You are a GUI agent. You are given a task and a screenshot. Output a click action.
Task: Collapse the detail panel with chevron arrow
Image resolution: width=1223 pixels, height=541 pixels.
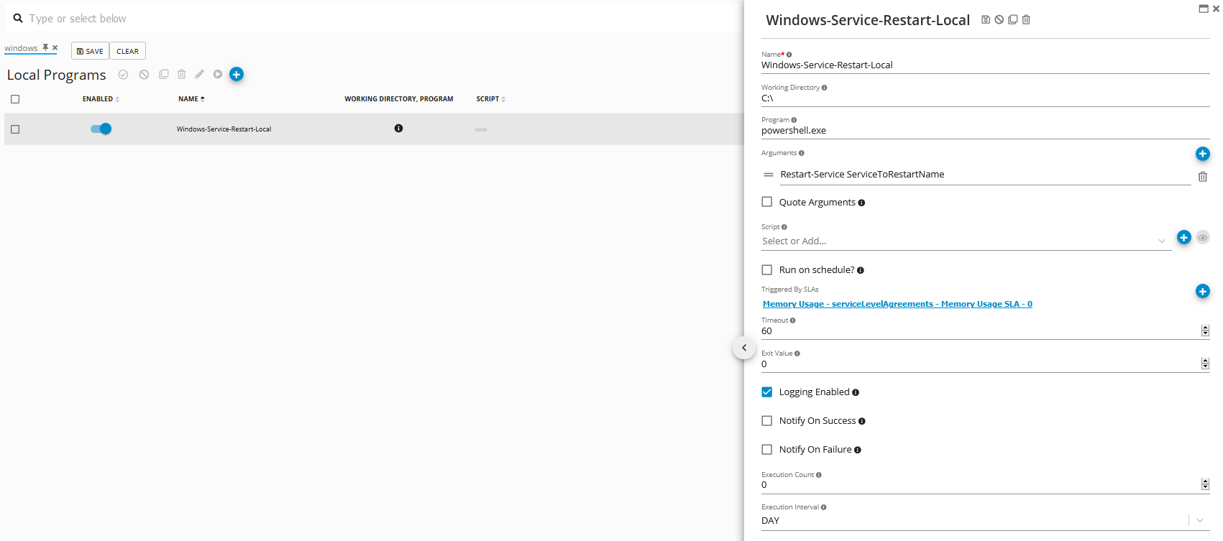click(744, 348)
